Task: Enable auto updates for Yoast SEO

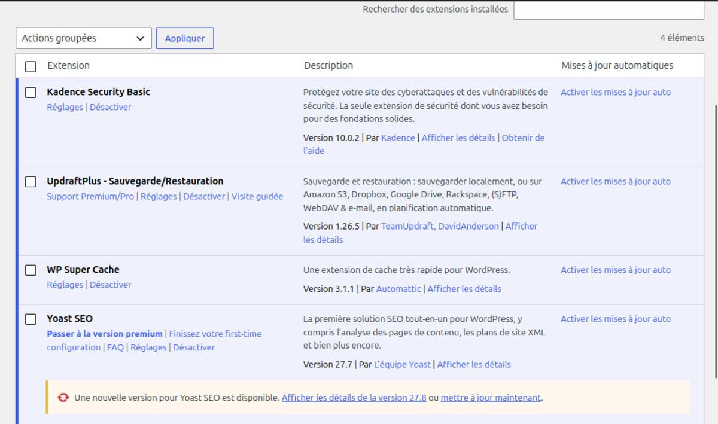Action: (616, 319)
